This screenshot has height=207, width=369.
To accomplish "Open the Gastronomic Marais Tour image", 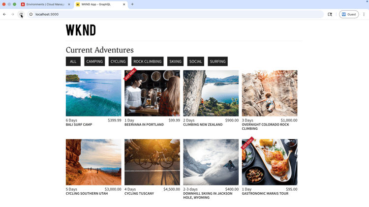I will [x=270, y=162].
